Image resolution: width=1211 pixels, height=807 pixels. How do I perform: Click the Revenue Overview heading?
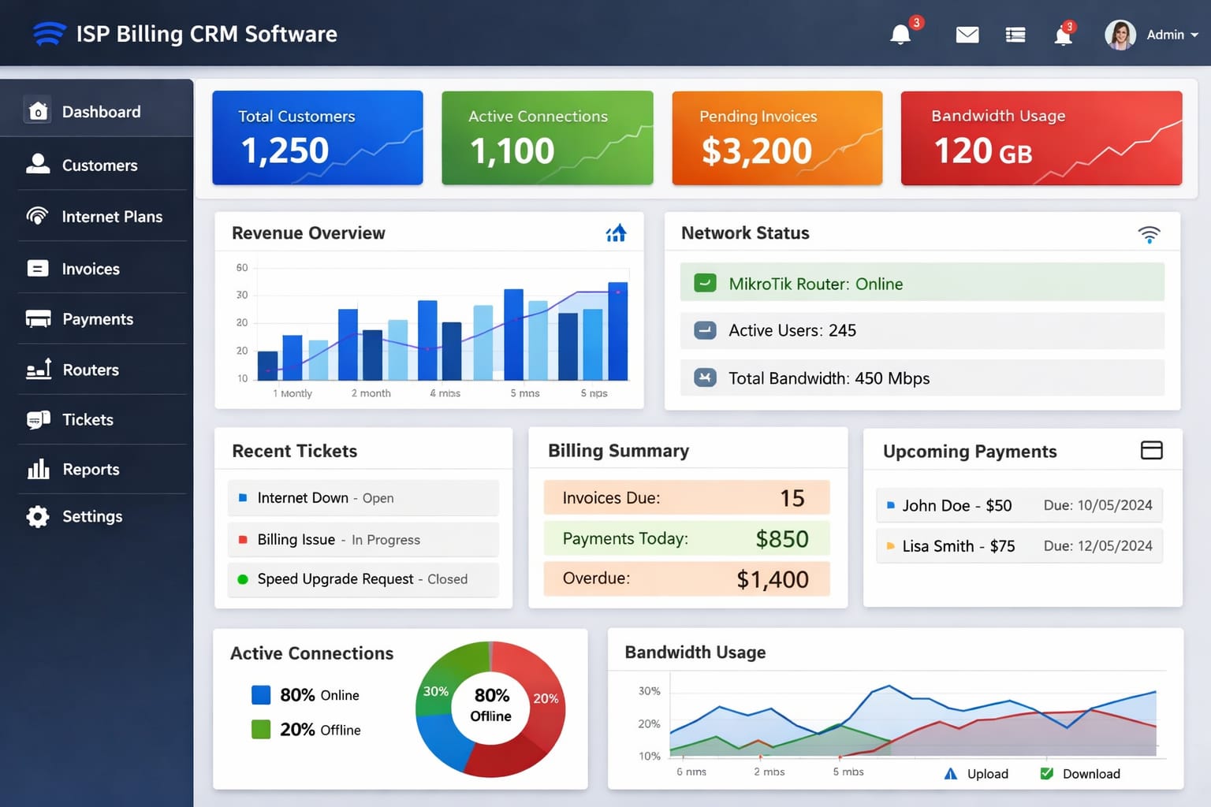coord(308,233)
